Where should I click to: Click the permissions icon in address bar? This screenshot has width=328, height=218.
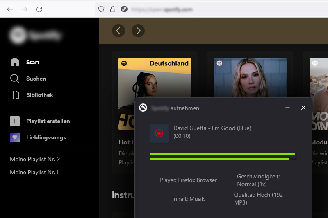tap(124, 9)
